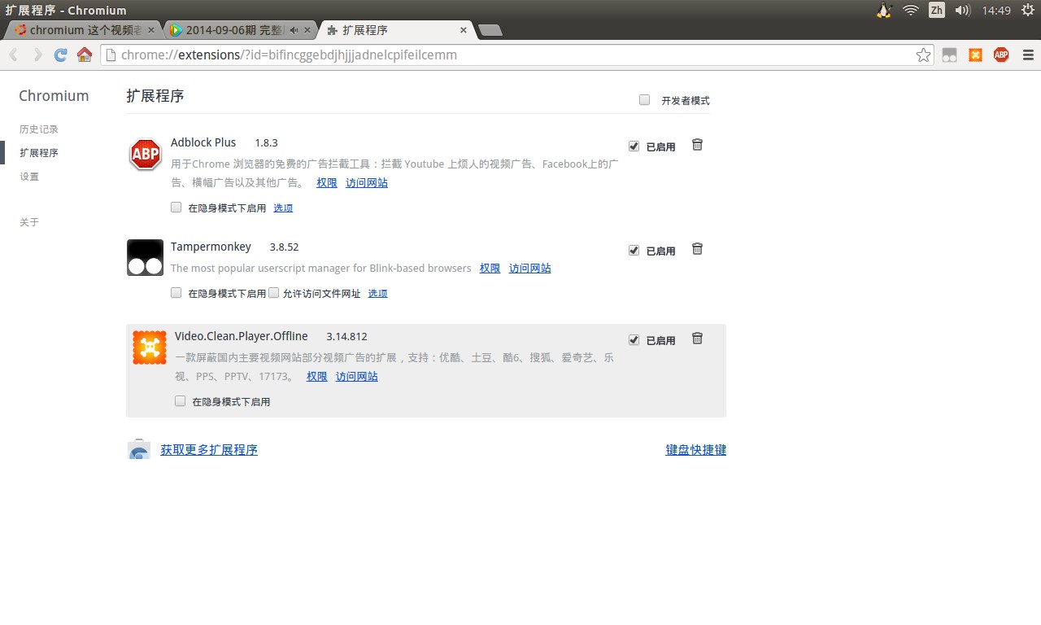Open the Wi-Fi network indicator

(911, 10)
